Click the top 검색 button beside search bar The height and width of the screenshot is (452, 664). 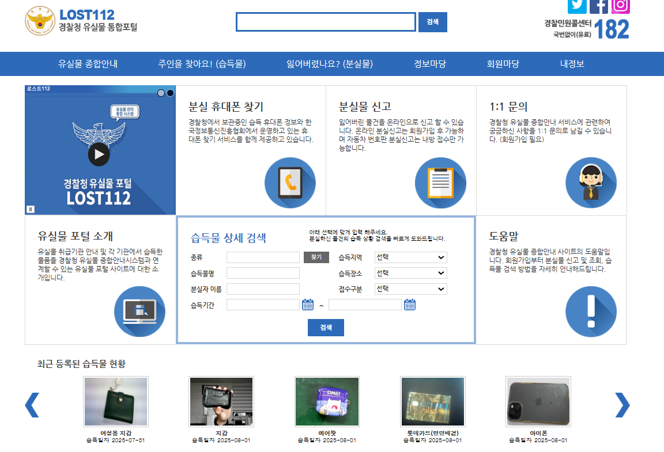(433, 22)
